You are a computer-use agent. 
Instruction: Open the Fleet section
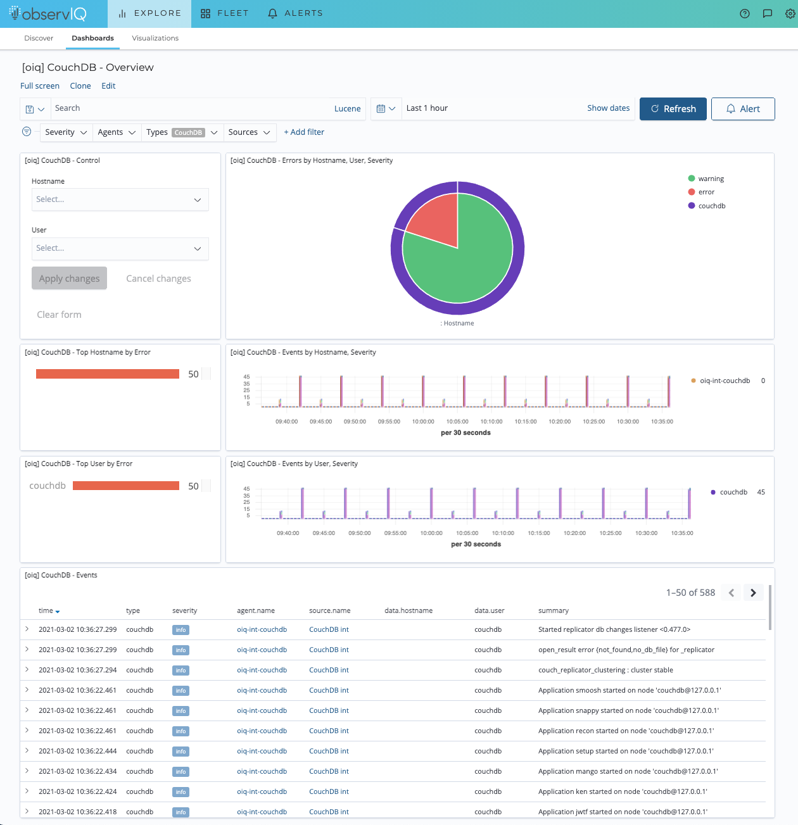pos(224,13)
